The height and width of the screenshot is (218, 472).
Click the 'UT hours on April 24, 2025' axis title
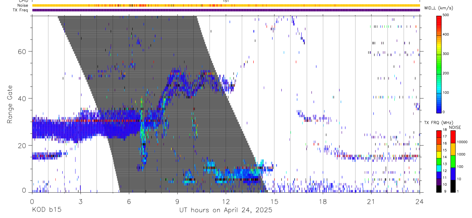point(226,210)
